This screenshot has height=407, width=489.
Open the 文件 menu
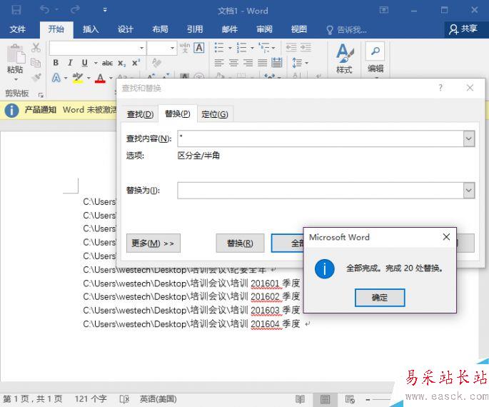point(17,29)
